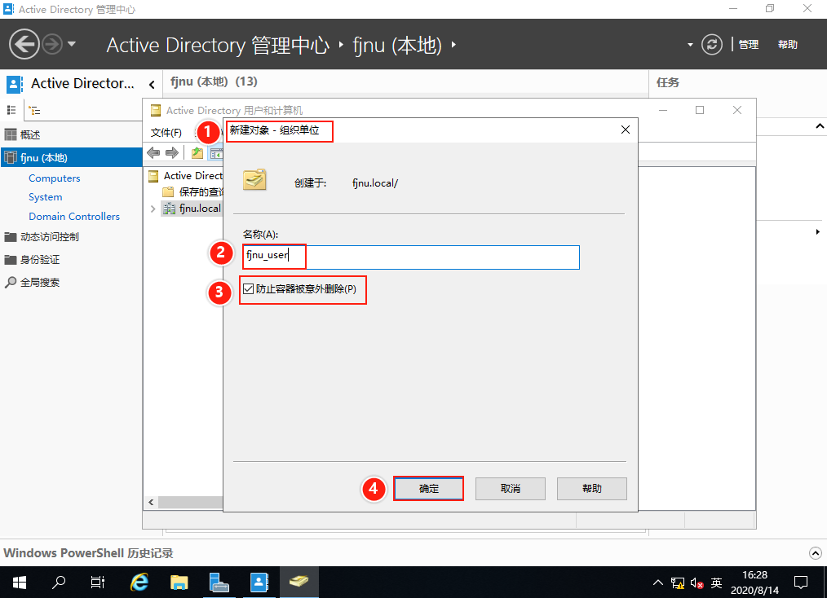The image size is (827, 598).
Task: Switch input language 英 indicator
Action: [716, 583]
